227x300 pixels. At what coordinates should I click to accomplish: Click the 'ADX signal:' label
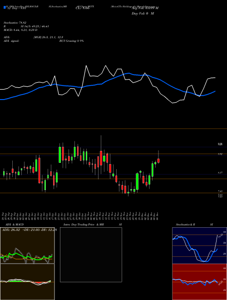click(11, 41)
